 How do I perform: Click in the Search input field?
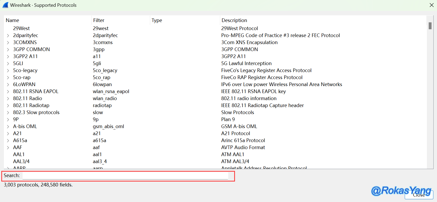click(125, 176)
